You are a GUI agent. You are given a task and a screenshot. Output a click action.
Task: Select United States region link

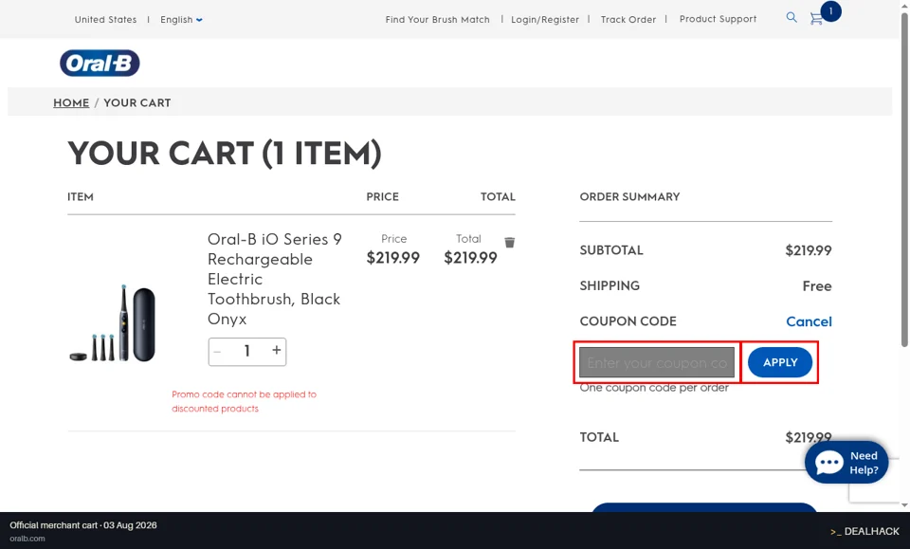tap(105, 20)
